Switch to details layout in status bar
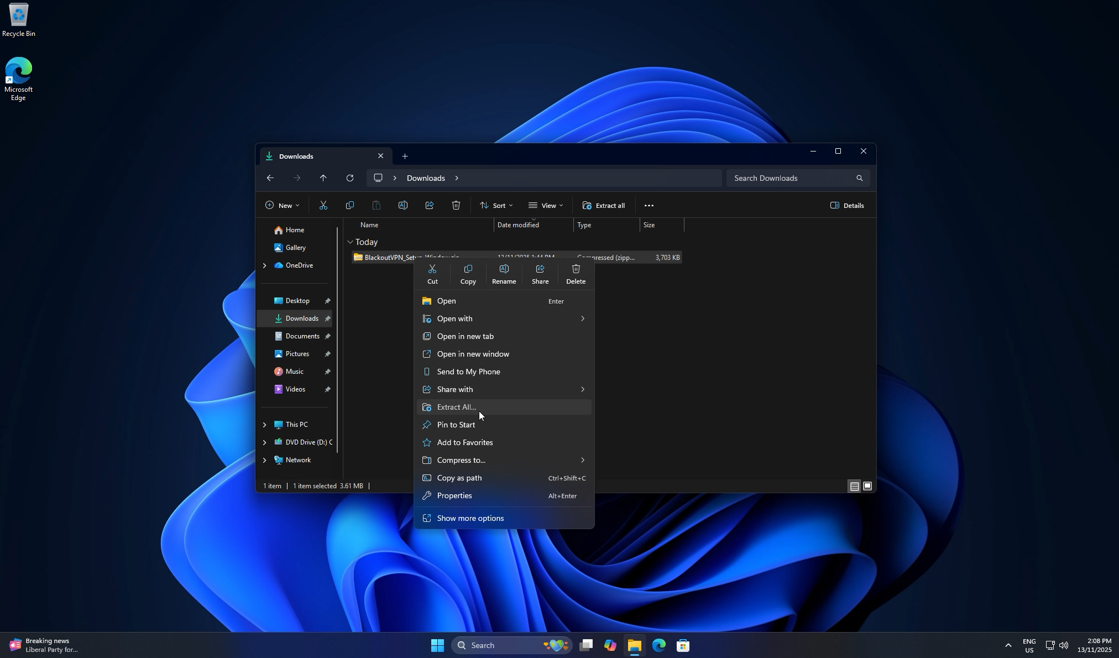Image resolution: width=1119 pixels, height=658 pixels. (854, 486)
